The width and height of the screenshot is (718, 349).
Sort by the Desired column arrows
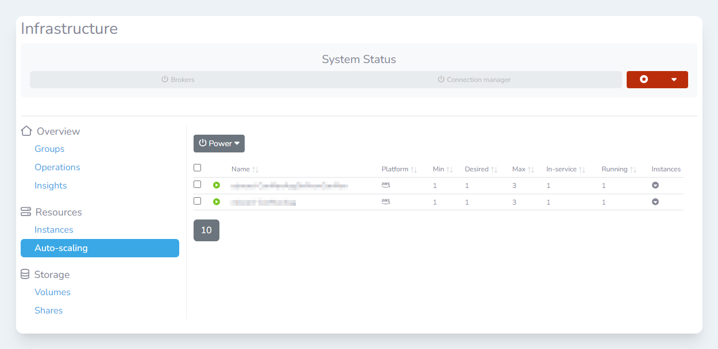(494, 170)
